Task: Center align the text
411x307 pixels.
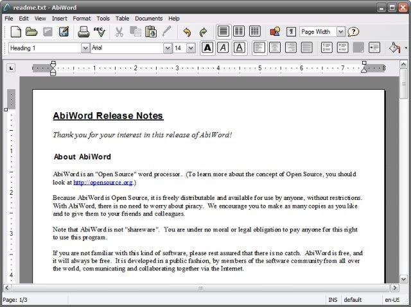Action: (275, 48)
